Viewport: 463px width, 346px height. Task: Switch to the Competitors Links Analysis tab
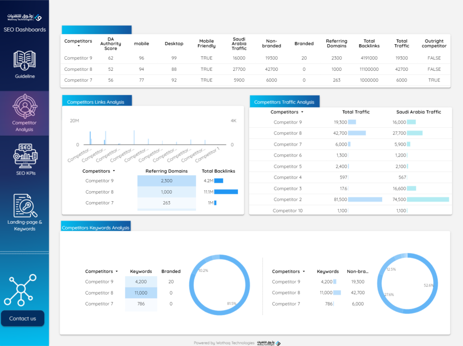(95, 102)
